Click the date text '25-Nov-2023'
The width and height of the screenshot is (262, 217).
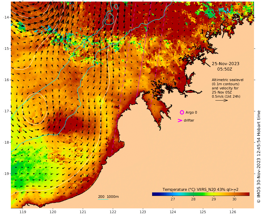225,64
